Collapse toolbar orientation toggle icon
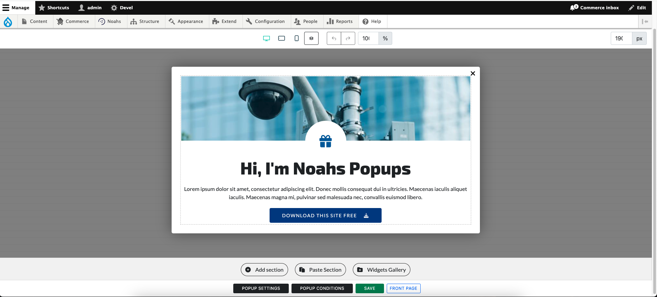 pos(645,22)
